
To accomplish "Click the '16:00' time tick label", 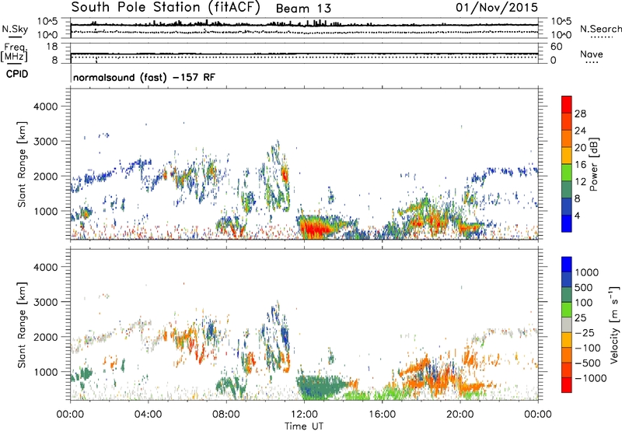I will (x=382, y=415).
